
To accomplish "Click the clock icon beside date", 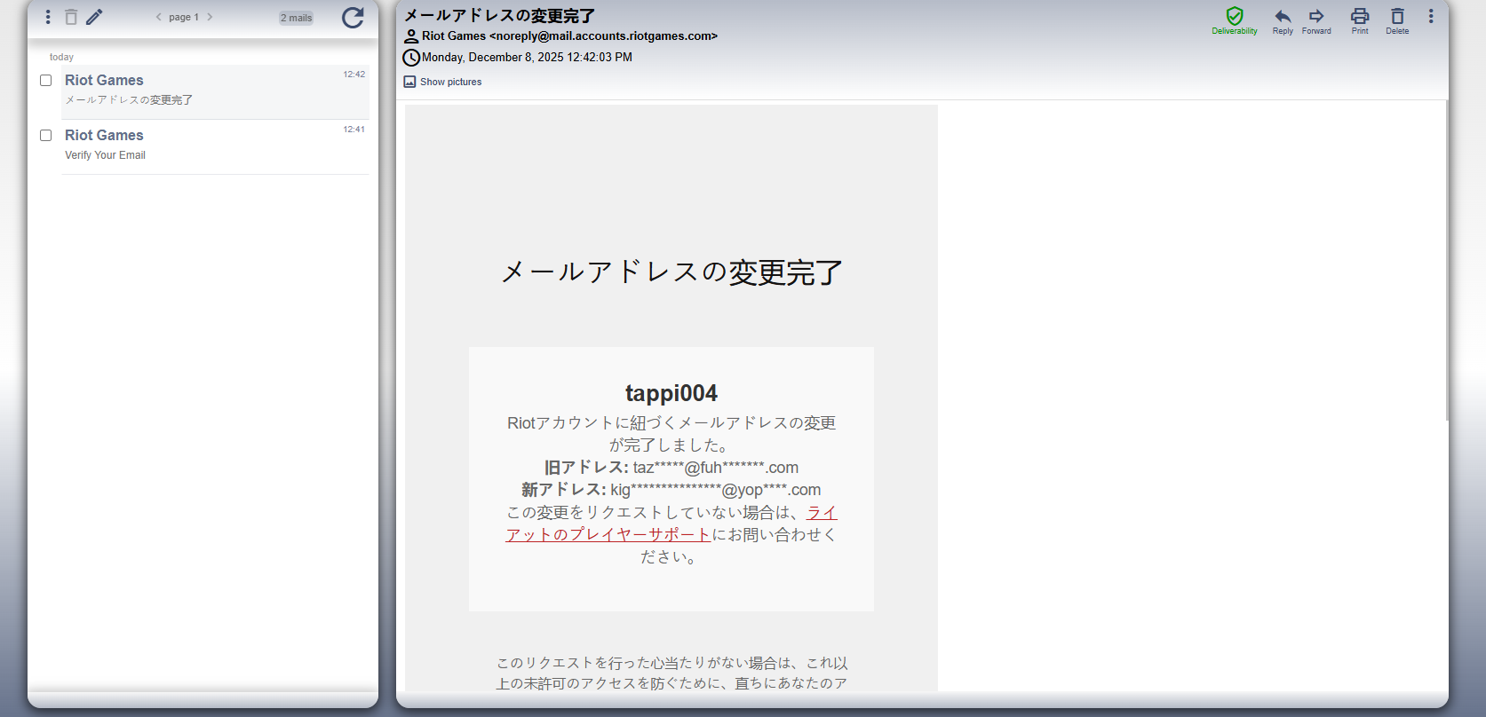I will click(411, 58).
